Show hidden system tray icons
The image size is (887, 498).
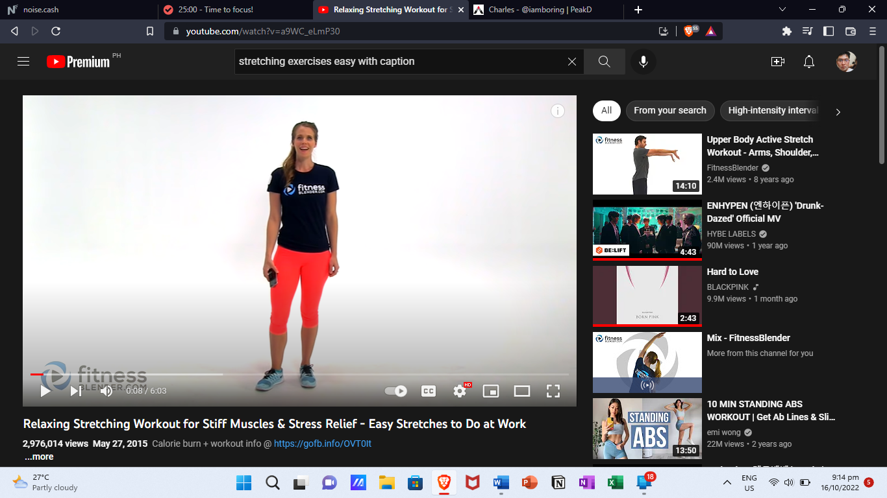pos(727,482)
